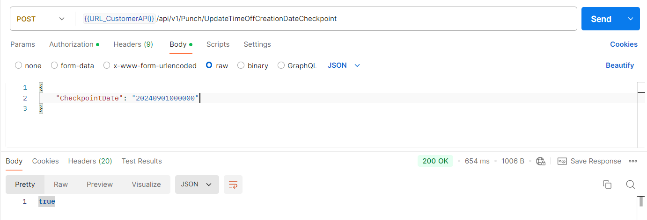Expand the Send button arrow options
647x220 pixels.
coord(630,19)
